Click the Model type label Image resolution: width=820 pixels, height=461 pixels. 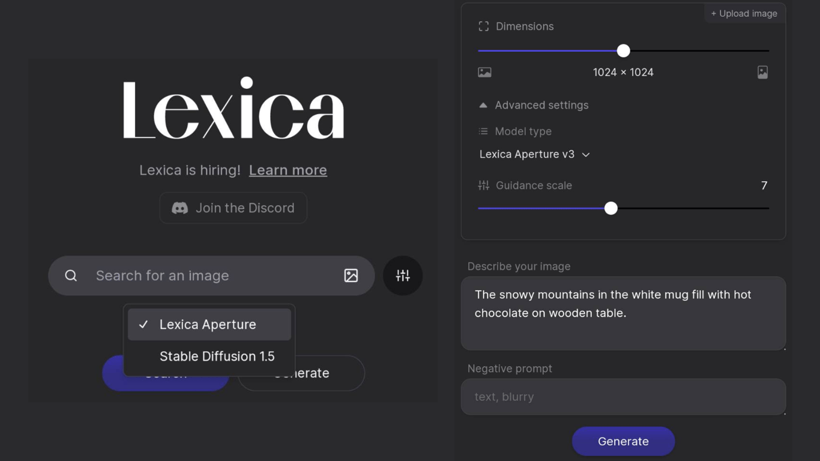point(523,131)
